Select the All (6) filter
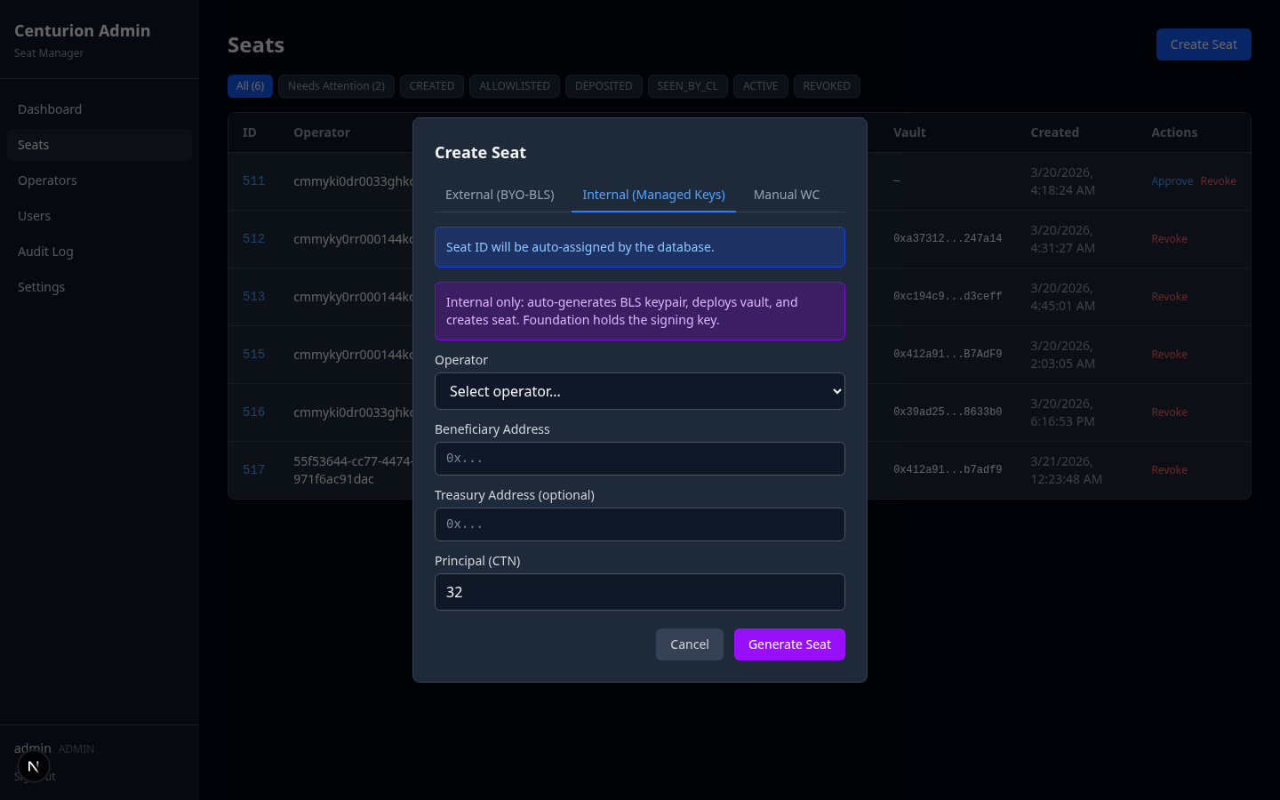The height and width of the screenshot is (800, 1280). 250,85
